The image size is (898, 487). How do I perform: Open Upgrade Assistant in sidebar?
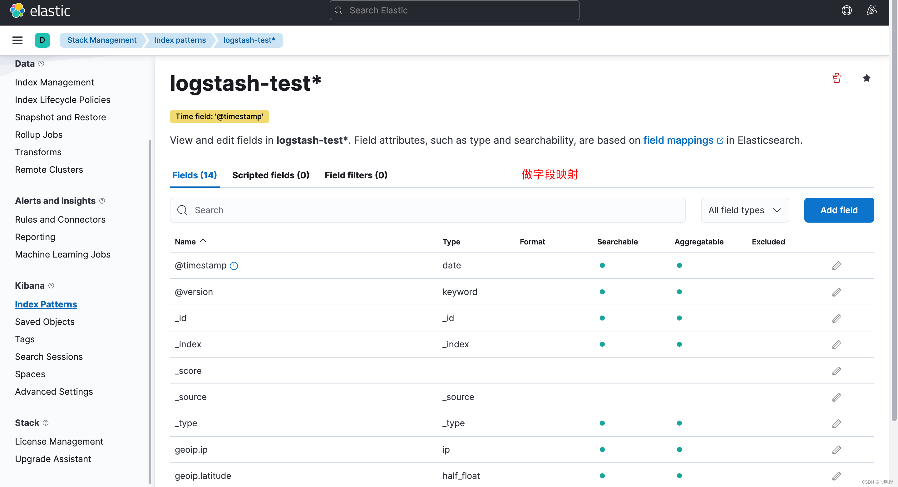click(x=53, y=459)
